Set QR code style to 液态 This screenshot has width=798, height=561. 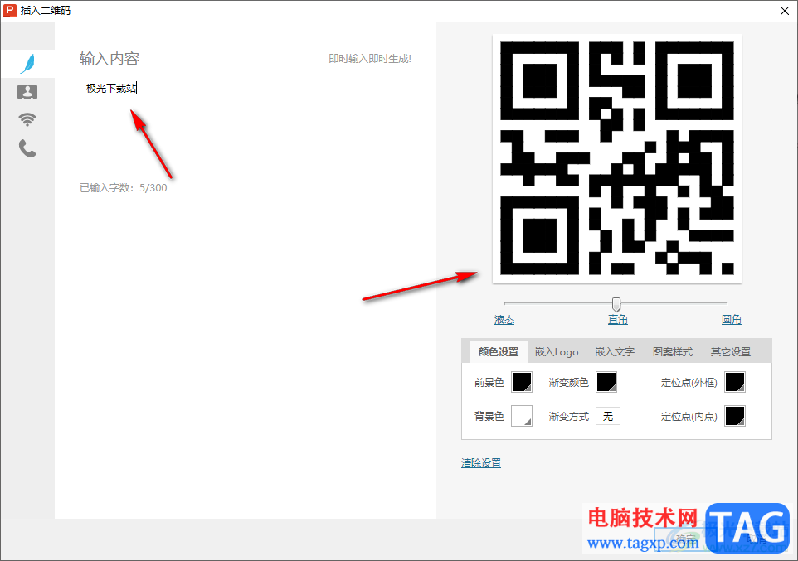click(504, 320)
